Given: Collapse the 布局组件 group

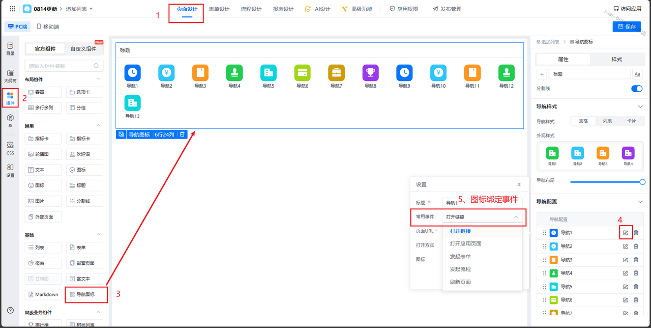Looking at the screenshot, I should point(98,79).
